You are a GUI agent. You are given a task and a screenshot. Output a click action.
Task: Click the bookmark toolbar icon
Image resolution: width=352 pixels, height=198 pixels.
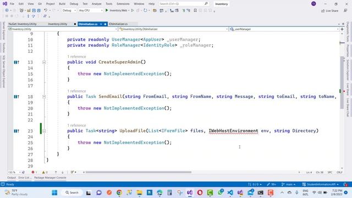click(x=195, y=10)
